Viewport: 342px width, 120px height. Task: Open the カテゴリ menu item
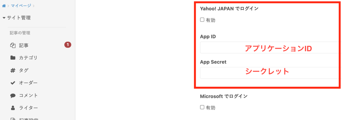coord(28,58)
